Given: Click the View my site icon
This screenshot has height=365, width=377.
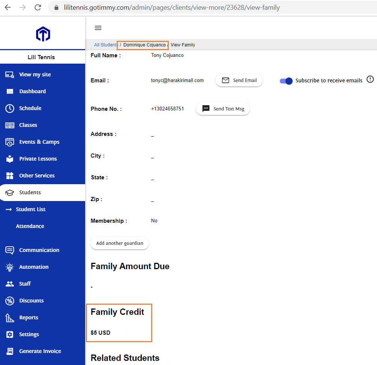Looking at the screenshot, I should [10, 74].
